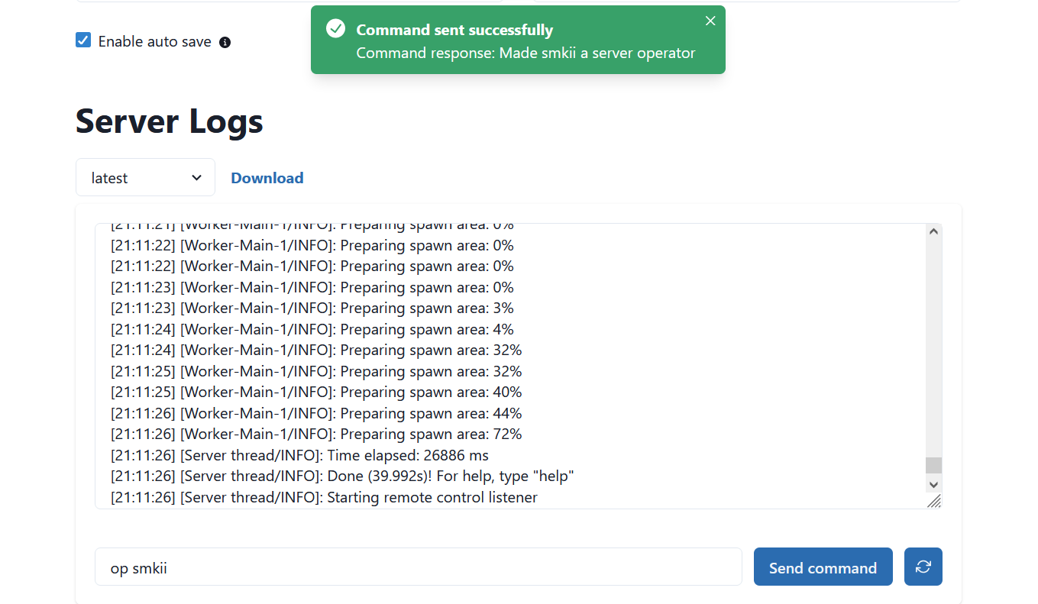Focus the command input containing op smkii

point(418,567)
